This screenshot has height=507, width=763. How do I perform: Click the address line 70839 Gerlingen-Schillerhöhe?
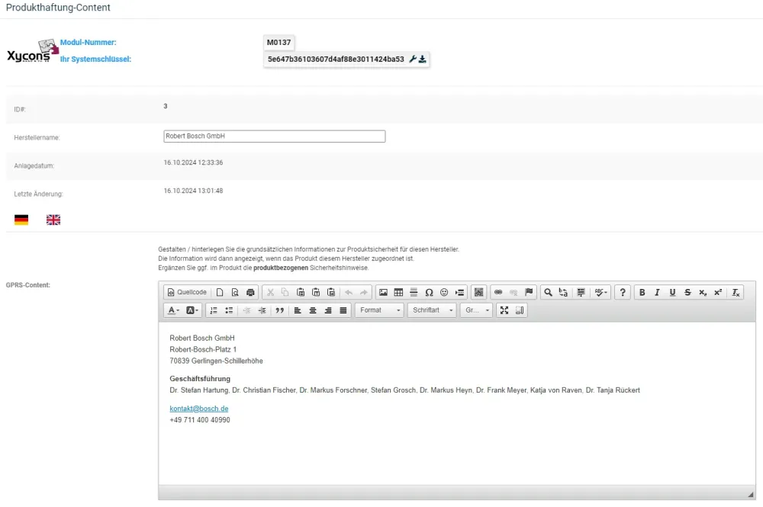tap(216, 361)
